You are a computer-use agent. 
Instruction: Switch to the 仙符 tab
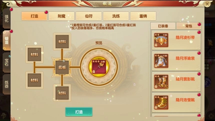coord(89,16)
